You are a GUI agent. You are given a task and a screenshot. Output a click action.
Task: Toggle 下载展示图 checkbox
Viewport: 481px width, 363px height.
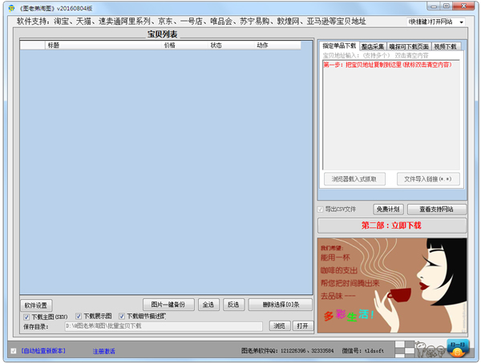[x=79, y=316]
